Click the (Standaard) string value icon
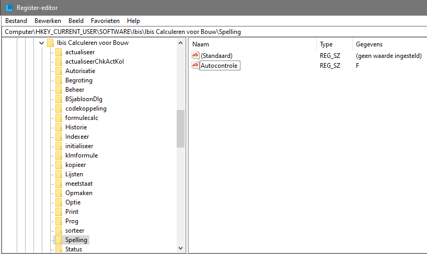The image size is (427, 254). [195, 55]
